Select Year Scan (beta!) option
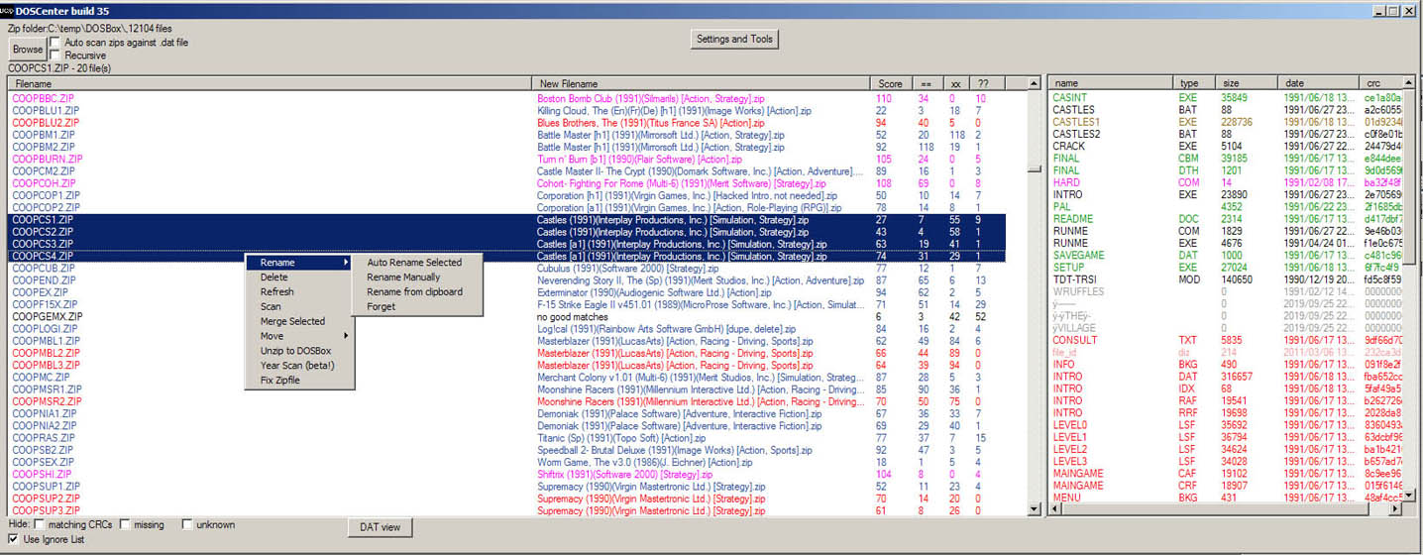Screen dimensions: 1423x555 [299, 366]
